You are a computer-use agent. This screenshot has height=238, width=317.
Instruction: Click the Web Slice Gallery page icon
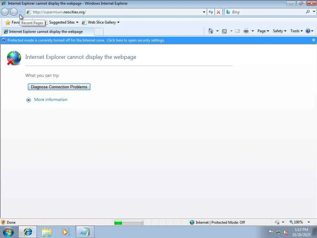[84, 22]
